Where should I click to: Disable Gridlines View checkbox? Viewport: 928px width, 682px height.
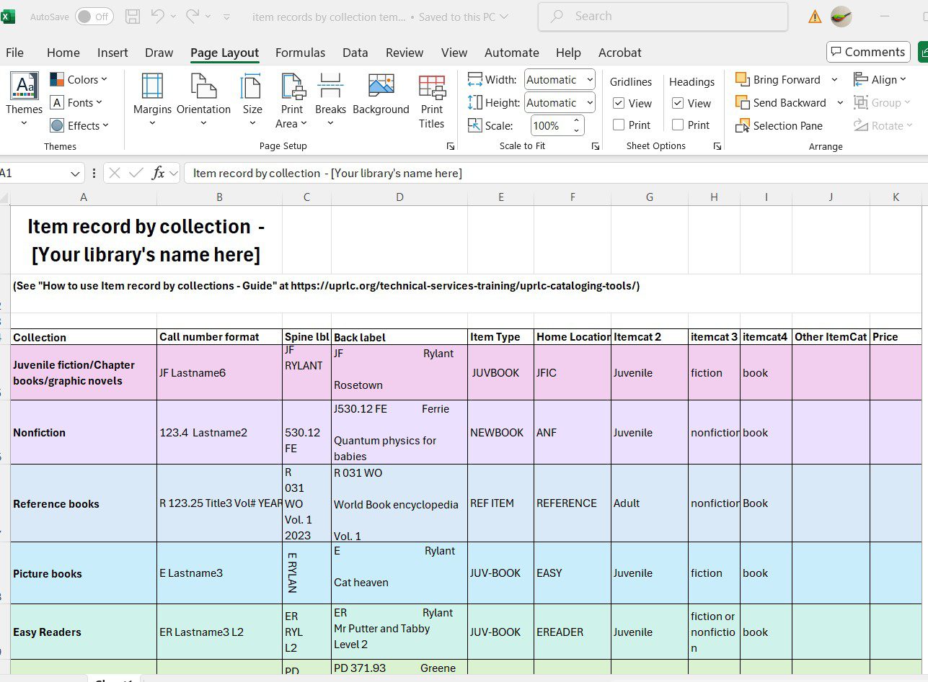pyautogui.click(x=619, y=102)
